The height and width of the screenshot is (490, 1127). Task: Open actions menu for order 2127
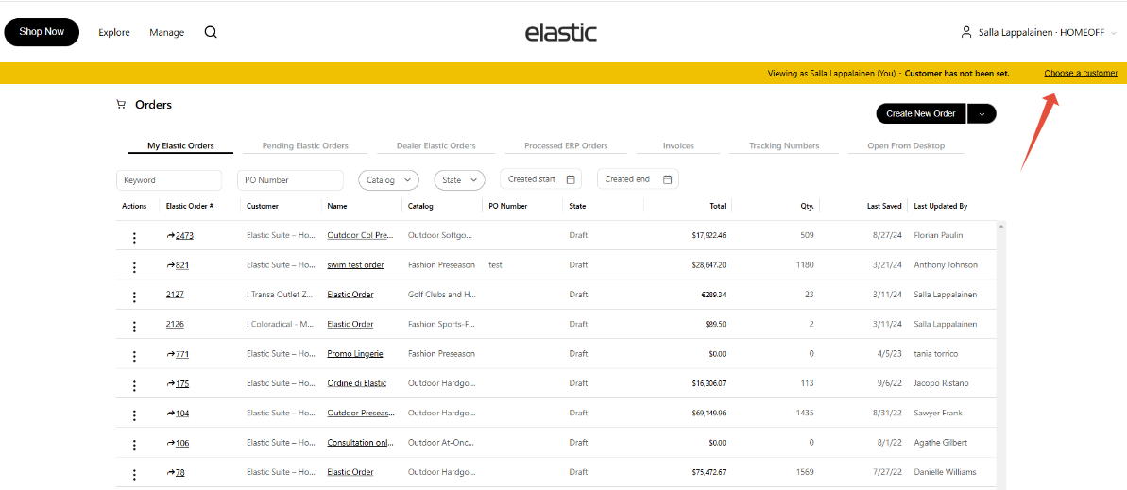[x=134, y=296]
